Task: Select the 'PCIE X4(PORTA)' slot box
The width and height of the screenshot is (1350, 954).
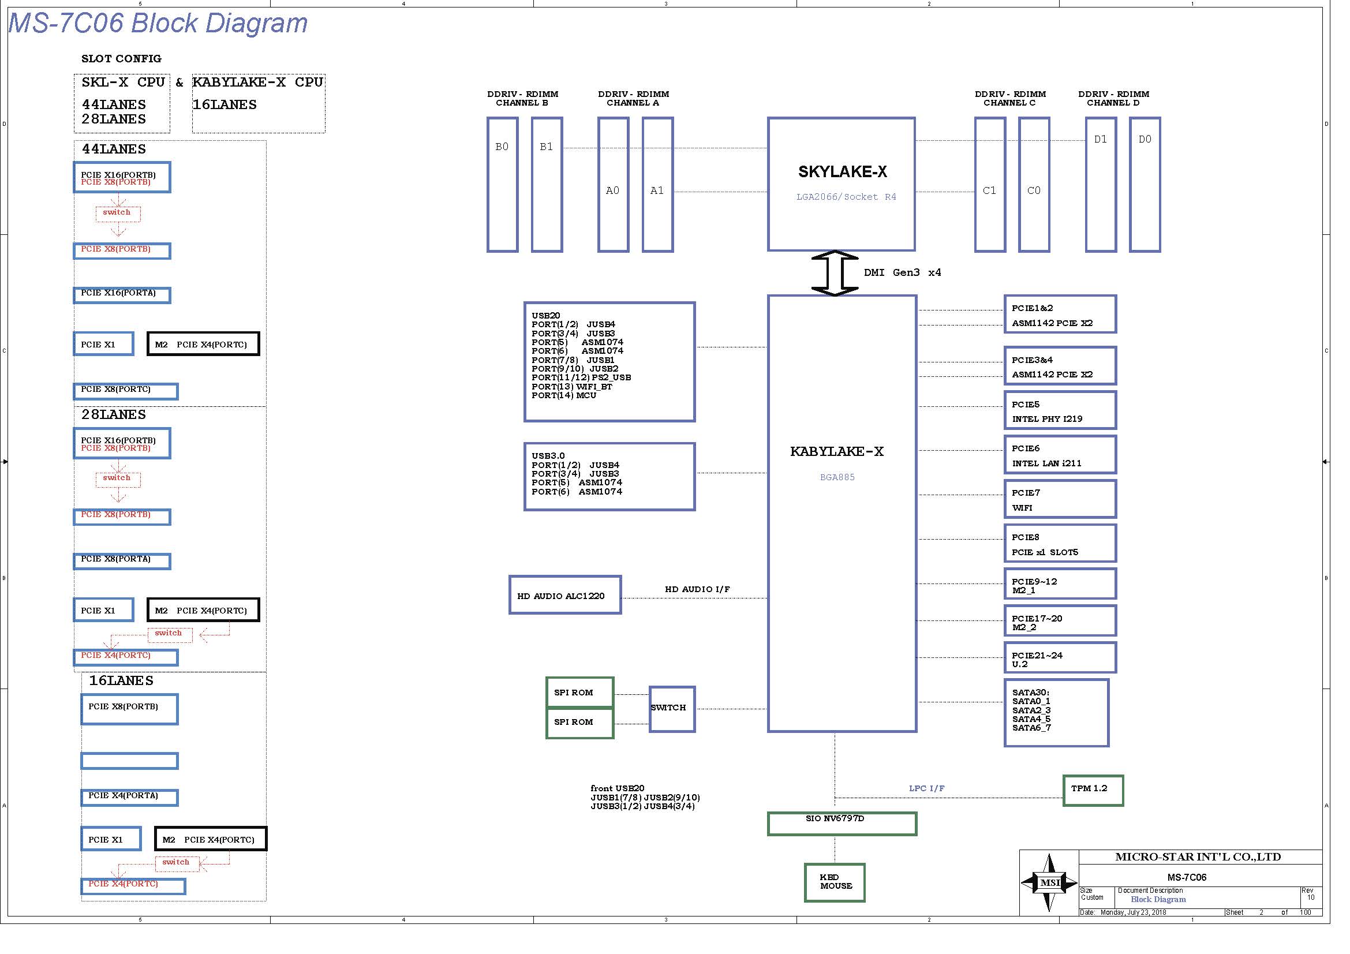Action: (129, 798)
